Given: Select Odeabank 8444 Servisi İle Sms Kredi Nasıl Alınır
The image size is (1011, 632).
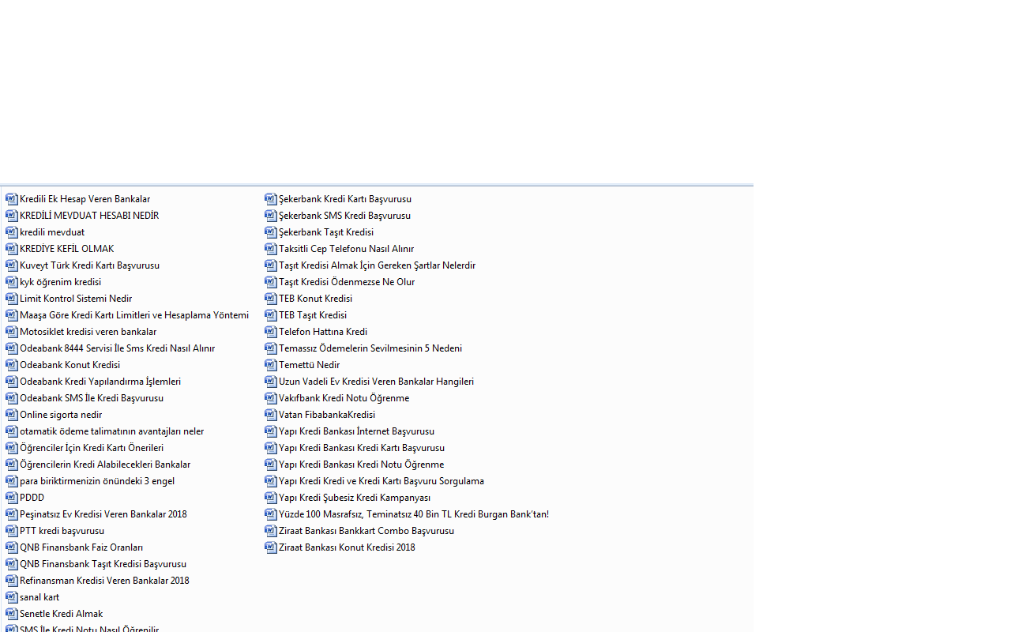Looking at the screenshot, I should [x=117, y=348].
